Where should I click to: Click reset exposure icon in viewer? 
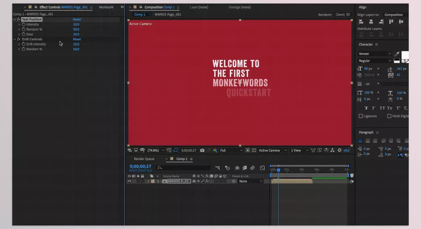pos(339,151)
